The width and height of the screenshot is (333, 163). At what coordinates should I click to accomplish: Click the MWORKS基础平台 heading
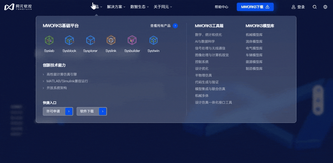coord(61,26)
